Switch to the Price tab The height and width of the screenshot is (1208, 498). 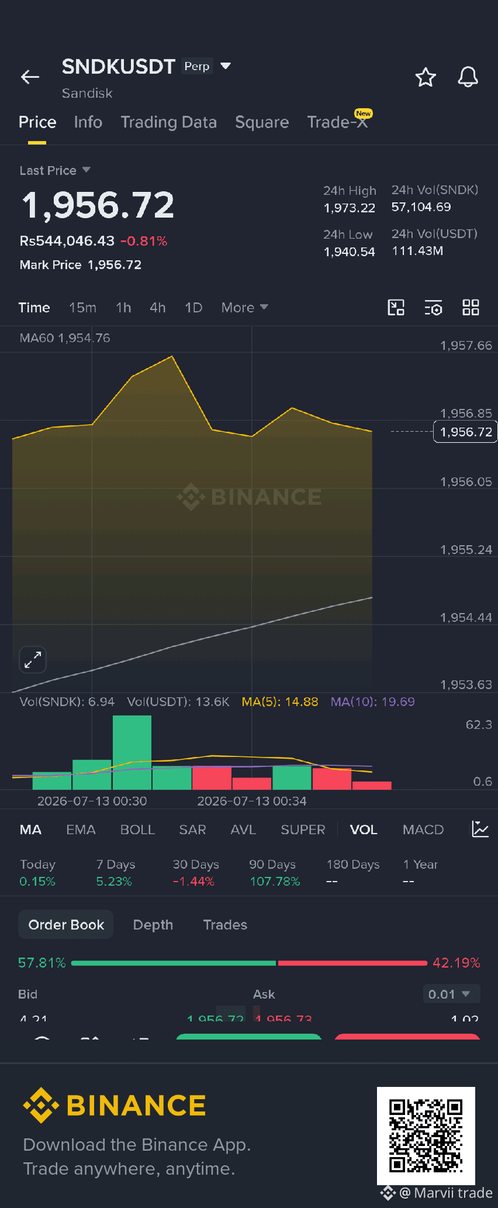tap(37, 122)
